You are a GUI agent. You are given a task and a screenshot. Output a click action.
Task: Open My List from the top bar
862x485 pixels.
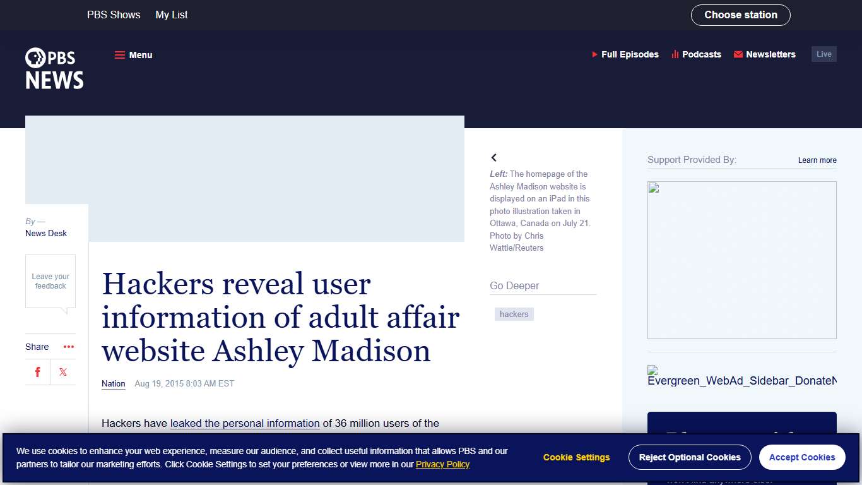point(171,15)
